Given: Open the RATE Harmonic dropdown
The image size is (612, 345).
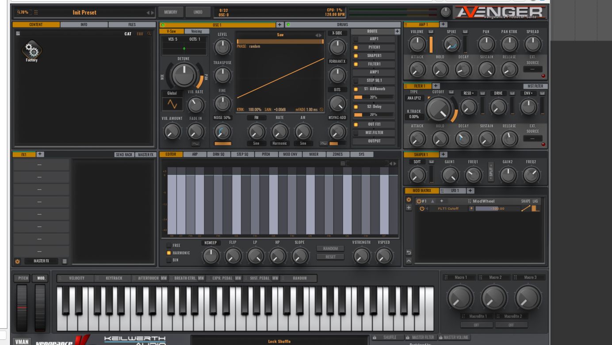Looking at the screenshot, I should (x=279, y=143).
